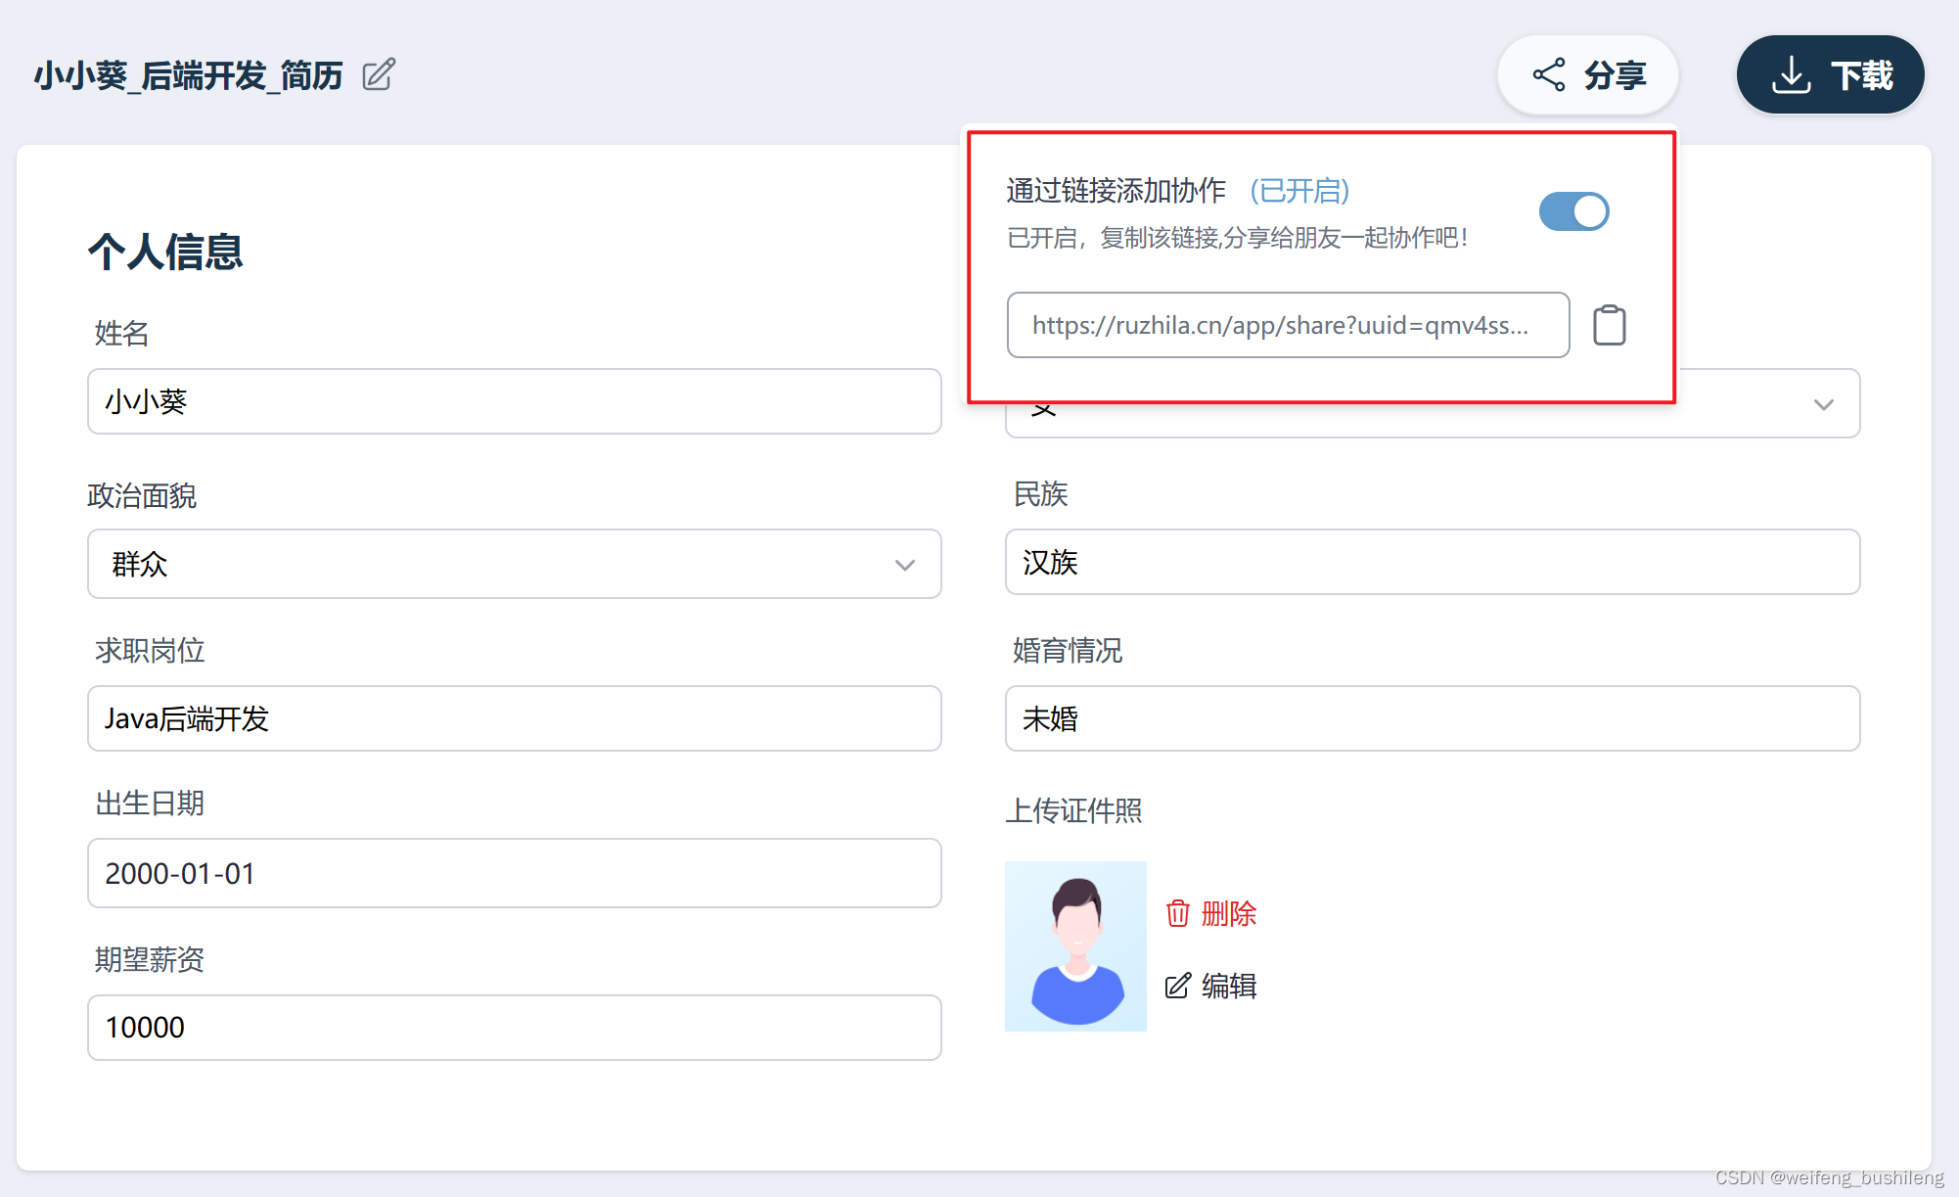Focus the 民族 field with 汉族

click(1432, 562)
